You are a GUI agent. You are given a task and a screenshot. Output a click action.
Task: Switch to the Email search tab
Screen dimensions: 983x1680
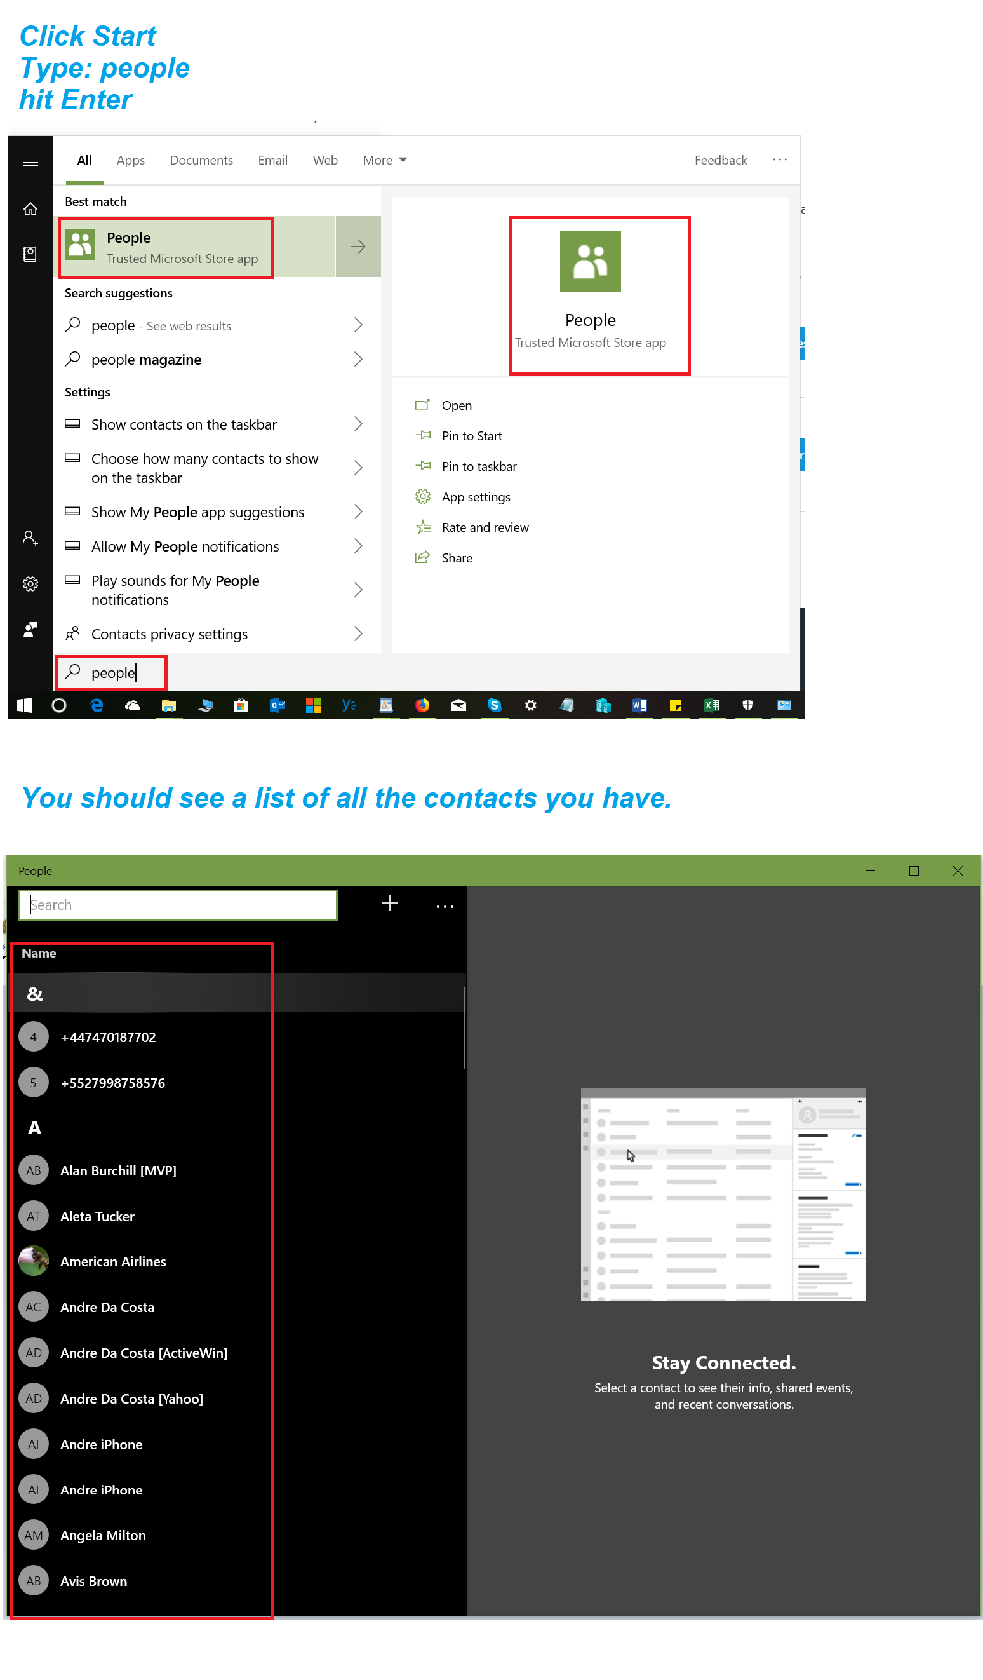[272, 160]
